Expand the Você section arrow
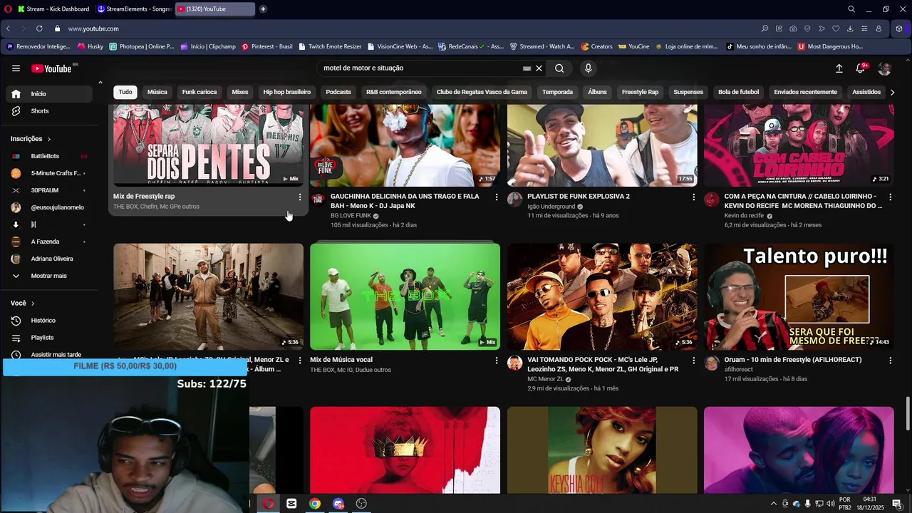The height and width of the screenshot is (513, 912). (x=32, y=304)
